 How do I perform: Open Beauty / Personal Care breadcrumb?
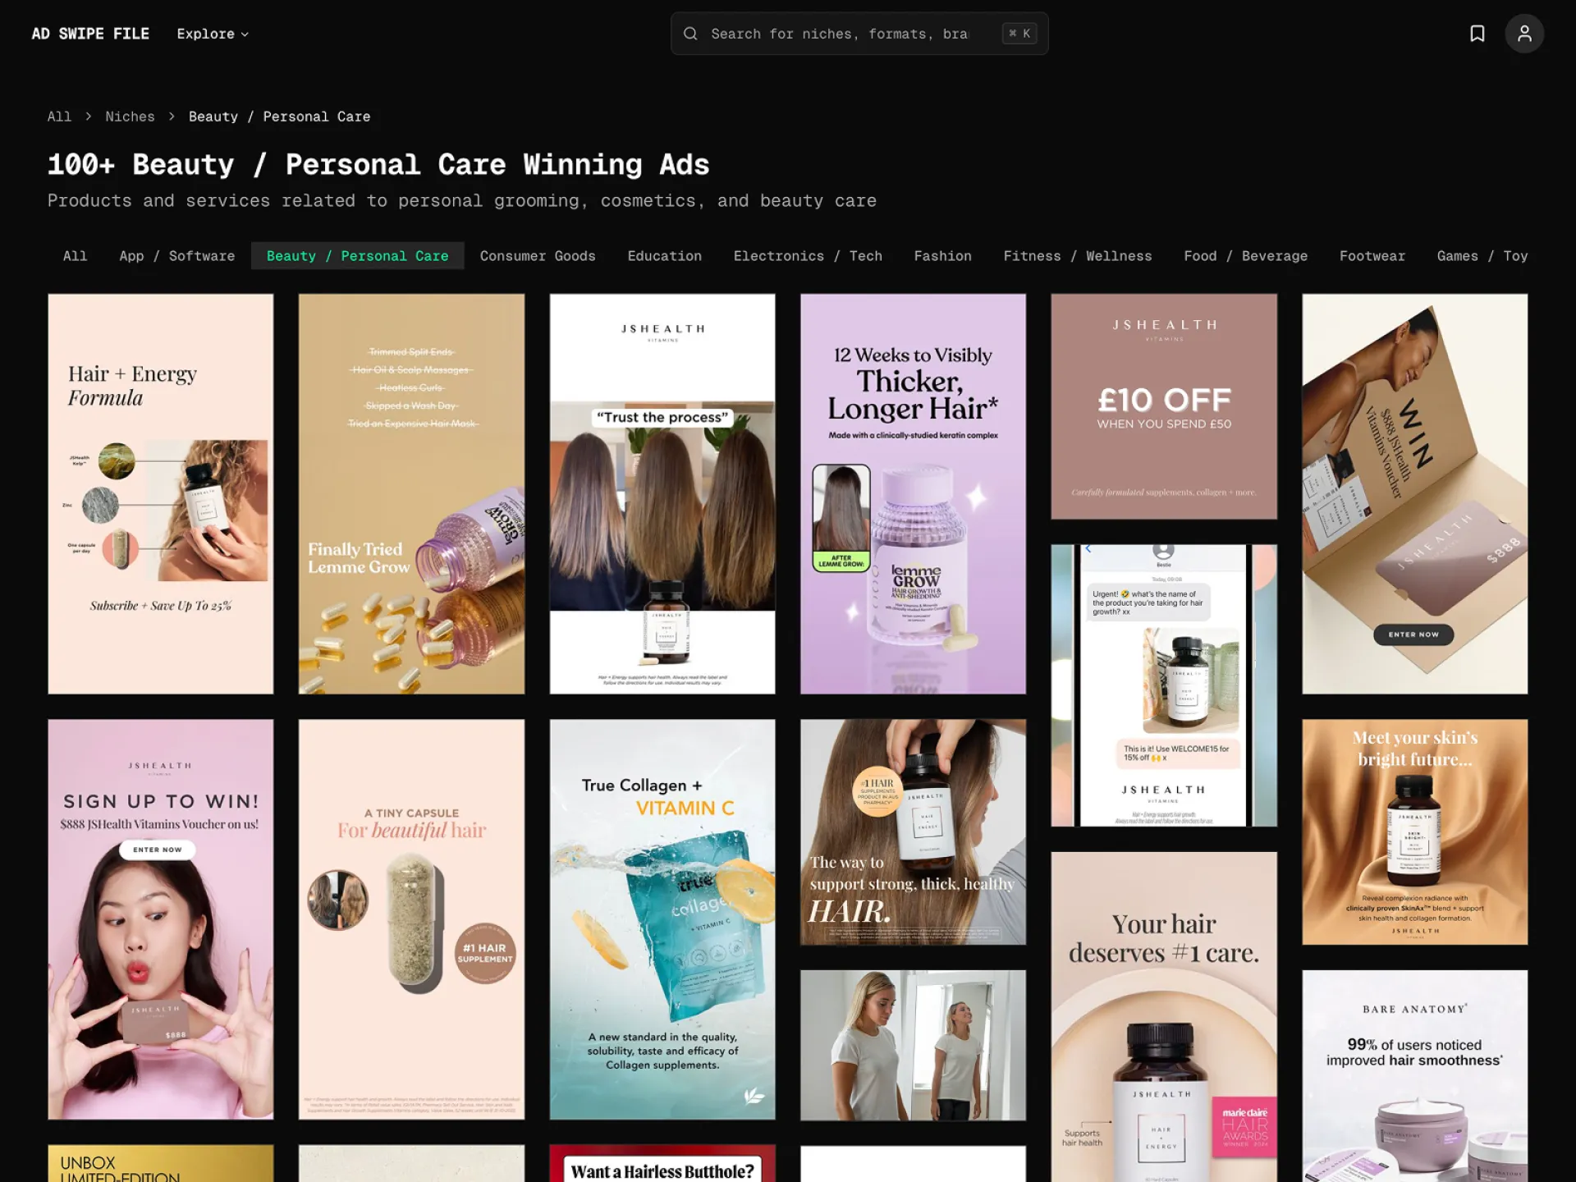279,117
